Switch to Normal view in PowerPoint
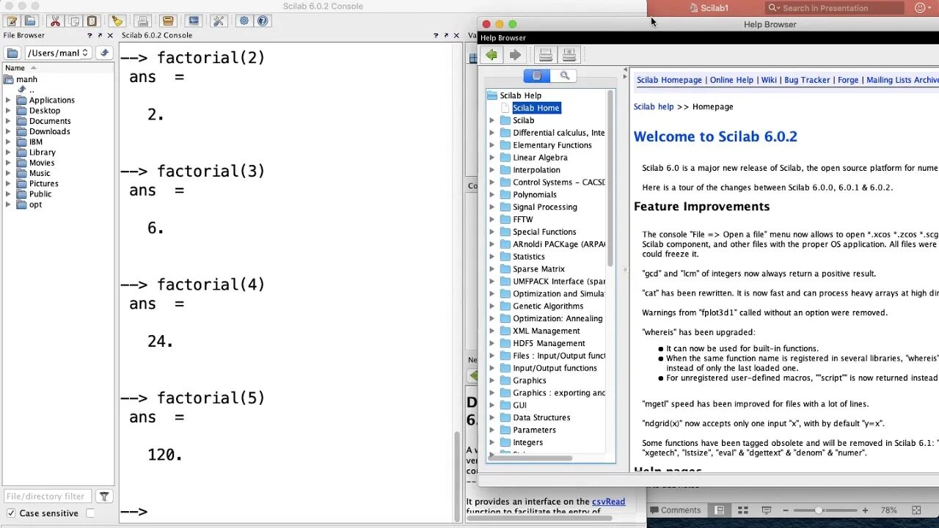The height and width of the screenshot is (528, 939). coord(720,510)
